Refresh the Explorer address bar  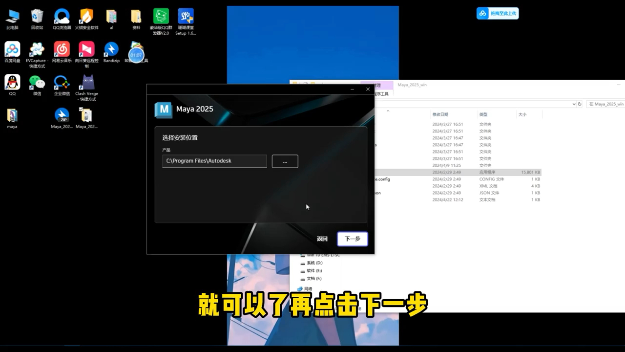[580, 104]
